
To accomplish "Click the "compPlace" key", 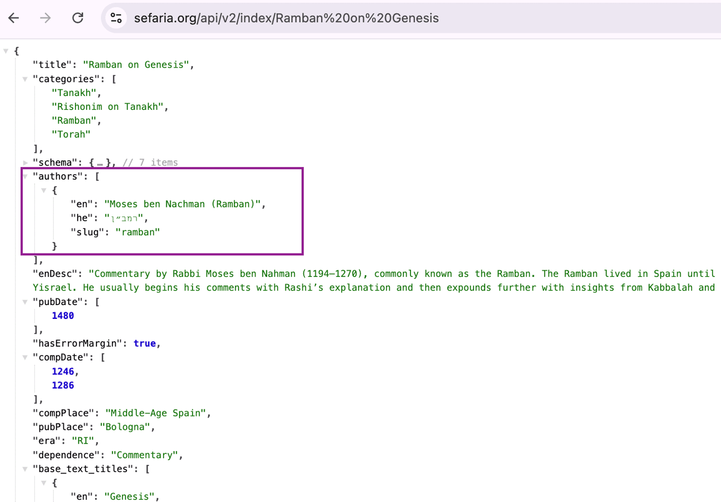I will click(64, 413).
